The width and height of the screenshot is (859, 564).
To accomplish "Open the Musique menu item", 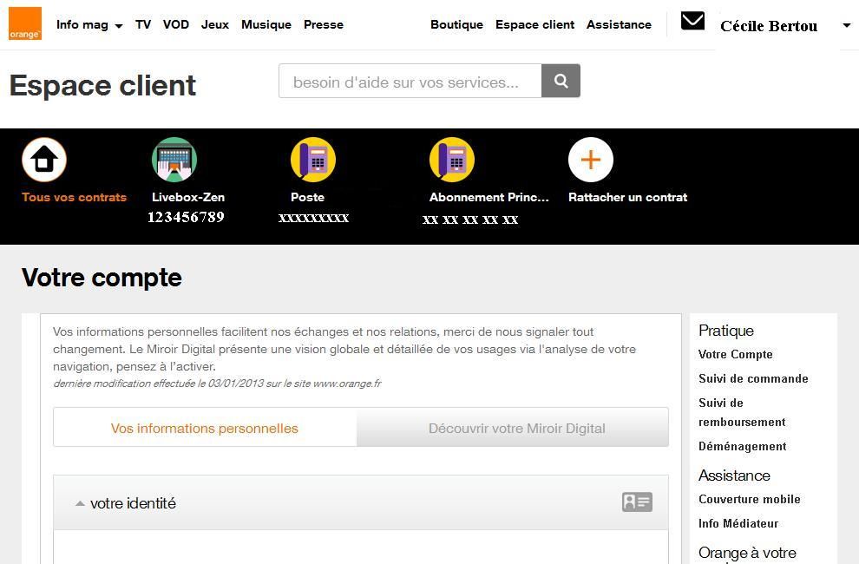I will [x=266, y=24].
